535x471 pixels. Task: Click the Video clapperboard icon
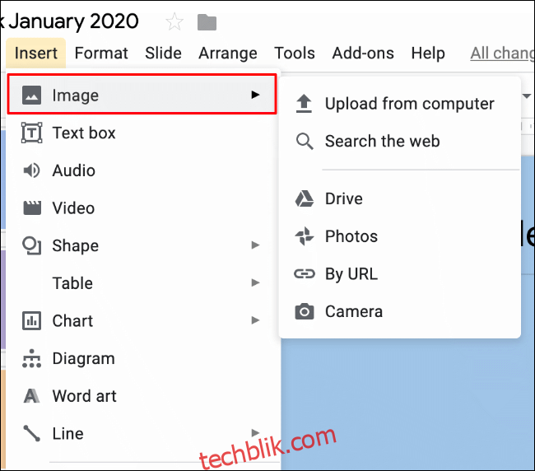coord(32,208)
